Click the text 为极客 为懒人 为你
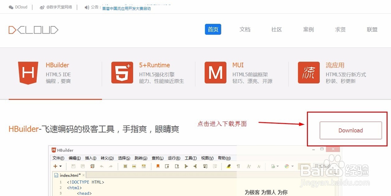The image size is (391, 196). click(266, 192)
